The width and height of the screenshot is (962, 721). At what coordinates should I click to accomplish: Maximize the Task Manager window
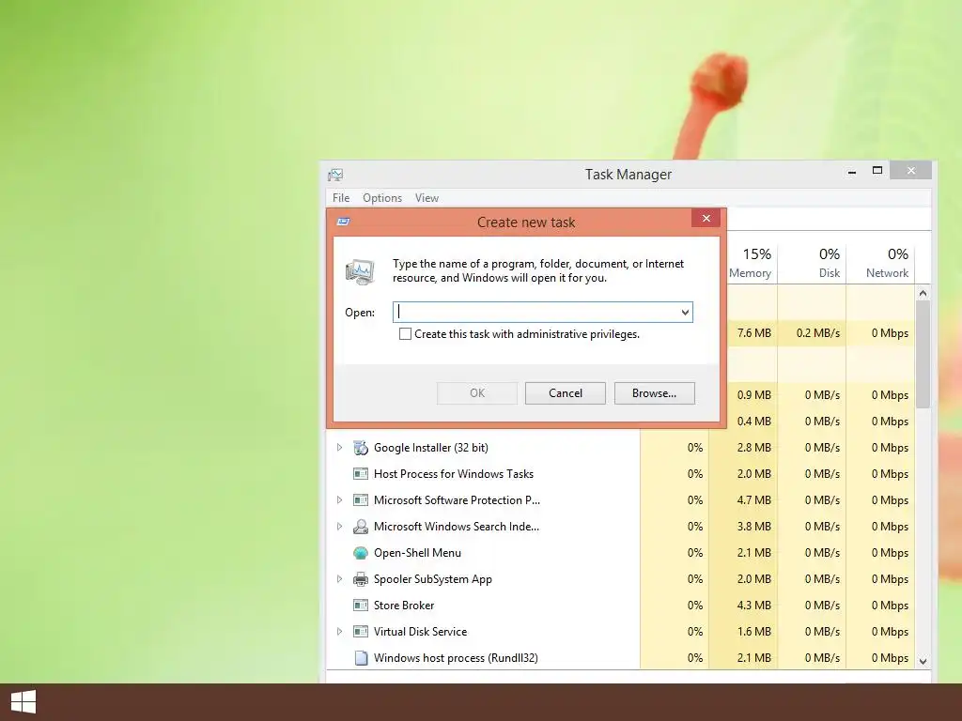pos(877,171)
